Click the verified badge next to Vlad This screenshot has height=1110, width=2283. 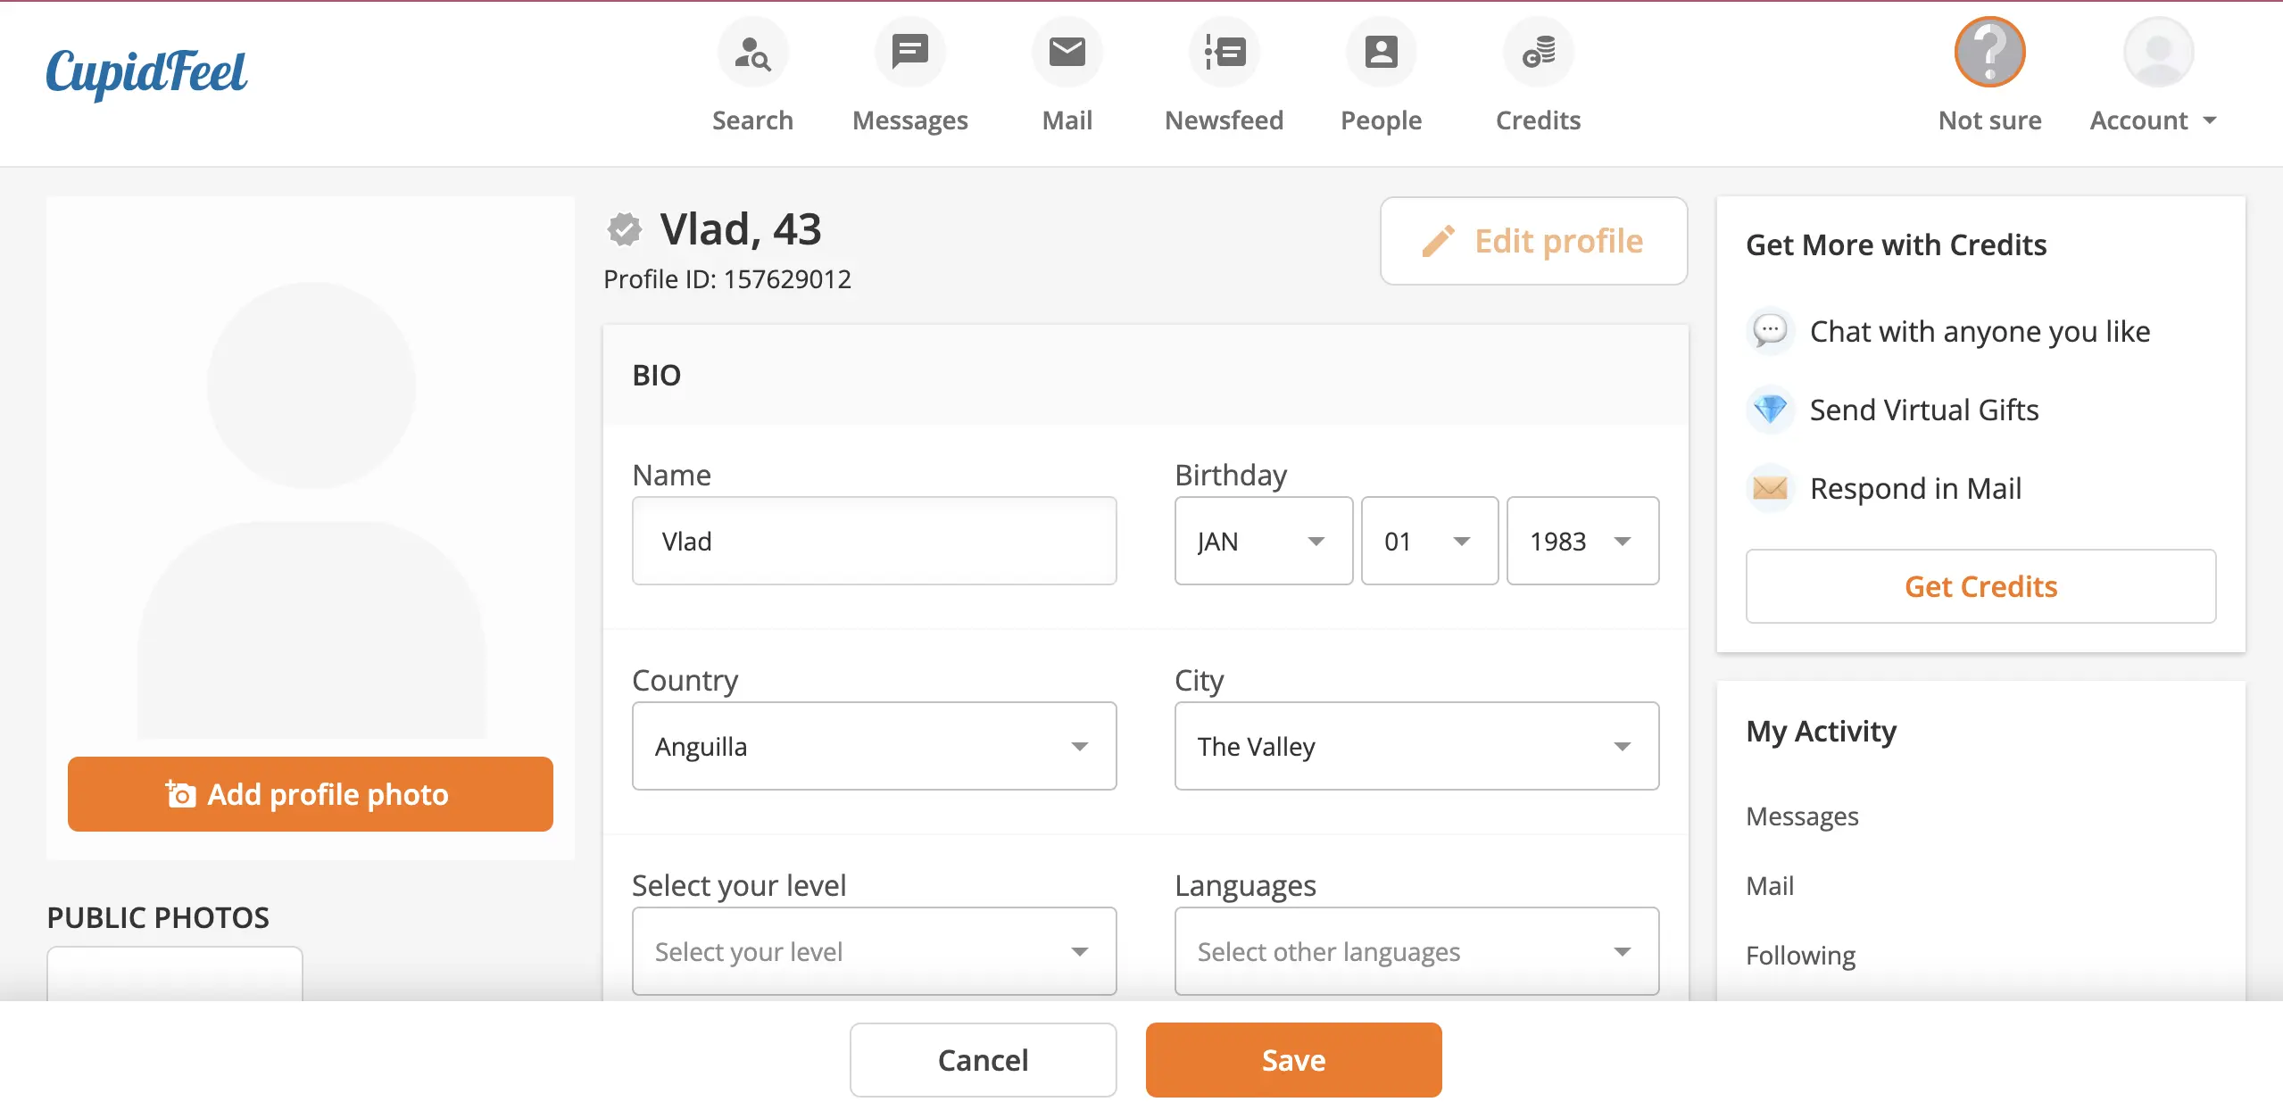tap(625, 229)
